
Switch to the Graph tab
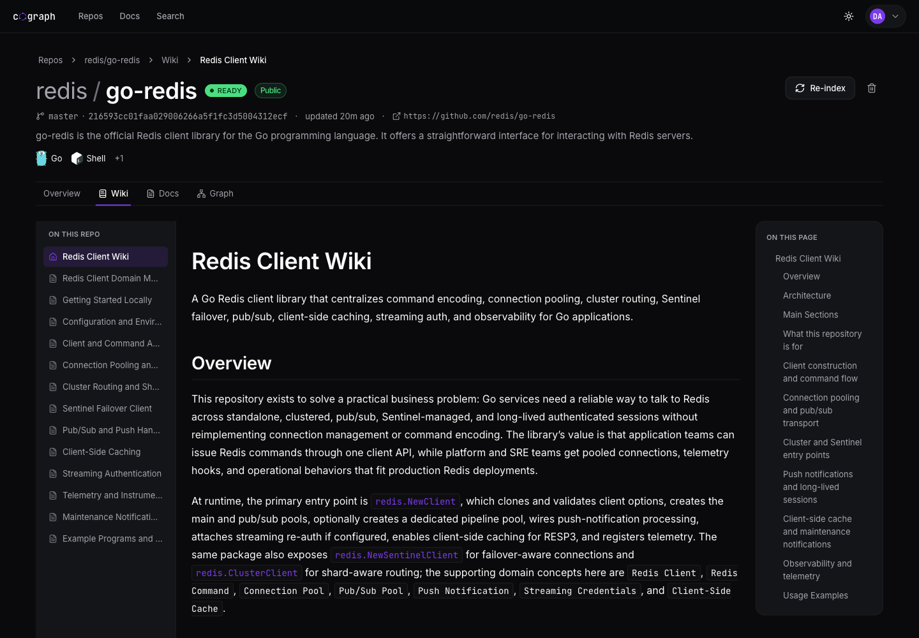click(x=215, y=193)
